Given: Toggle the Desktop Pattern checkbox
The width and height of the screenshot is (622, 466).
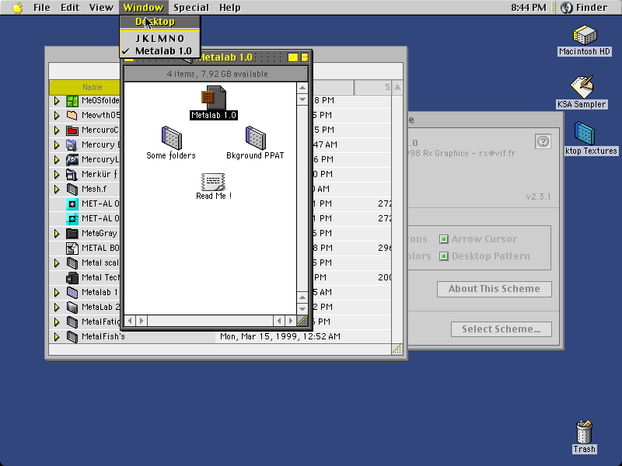Looking at the screenshot, I should click(443, 256).
